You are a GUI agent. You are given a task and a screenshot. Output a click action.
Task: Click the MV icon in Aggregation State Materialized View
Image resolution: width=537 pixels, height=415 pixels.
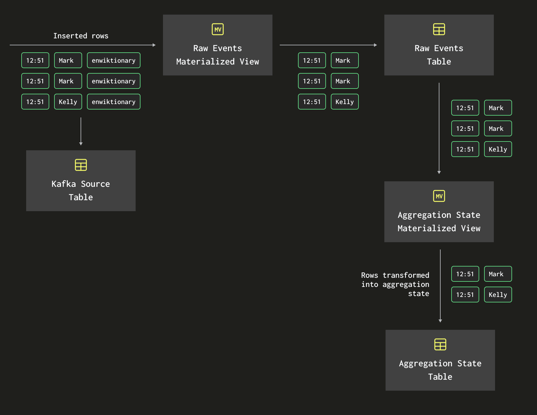pos(439,196)
